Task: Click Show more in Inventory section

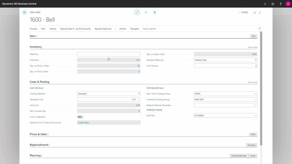Action: tap(252, 47)
